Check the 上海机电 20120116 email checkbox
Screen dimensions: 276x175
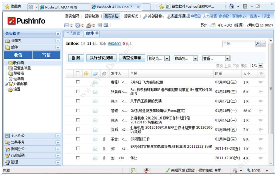(78, 120)
